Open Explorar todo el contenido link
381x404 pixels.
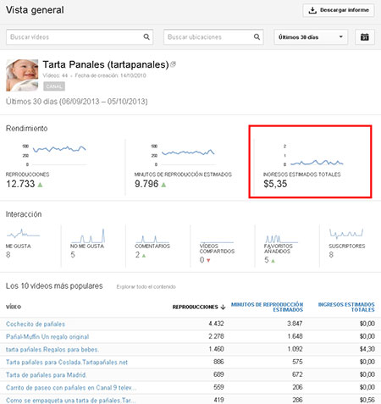tap(146, 286)
